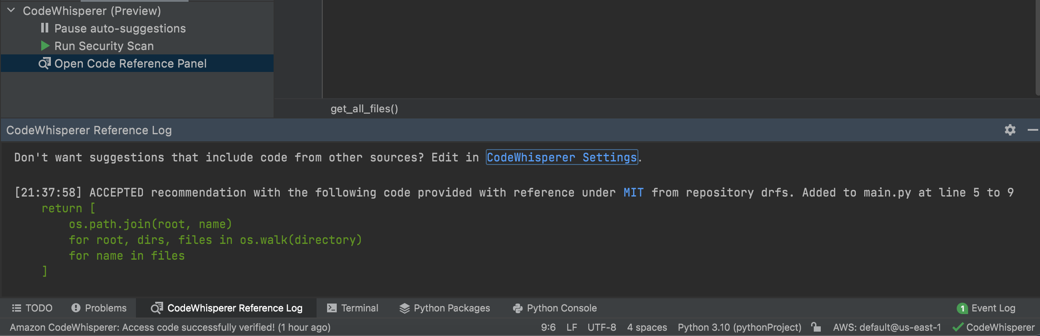
Task: Click the get_all_files() breadcrumb
Action: click(x=364, y=109)
